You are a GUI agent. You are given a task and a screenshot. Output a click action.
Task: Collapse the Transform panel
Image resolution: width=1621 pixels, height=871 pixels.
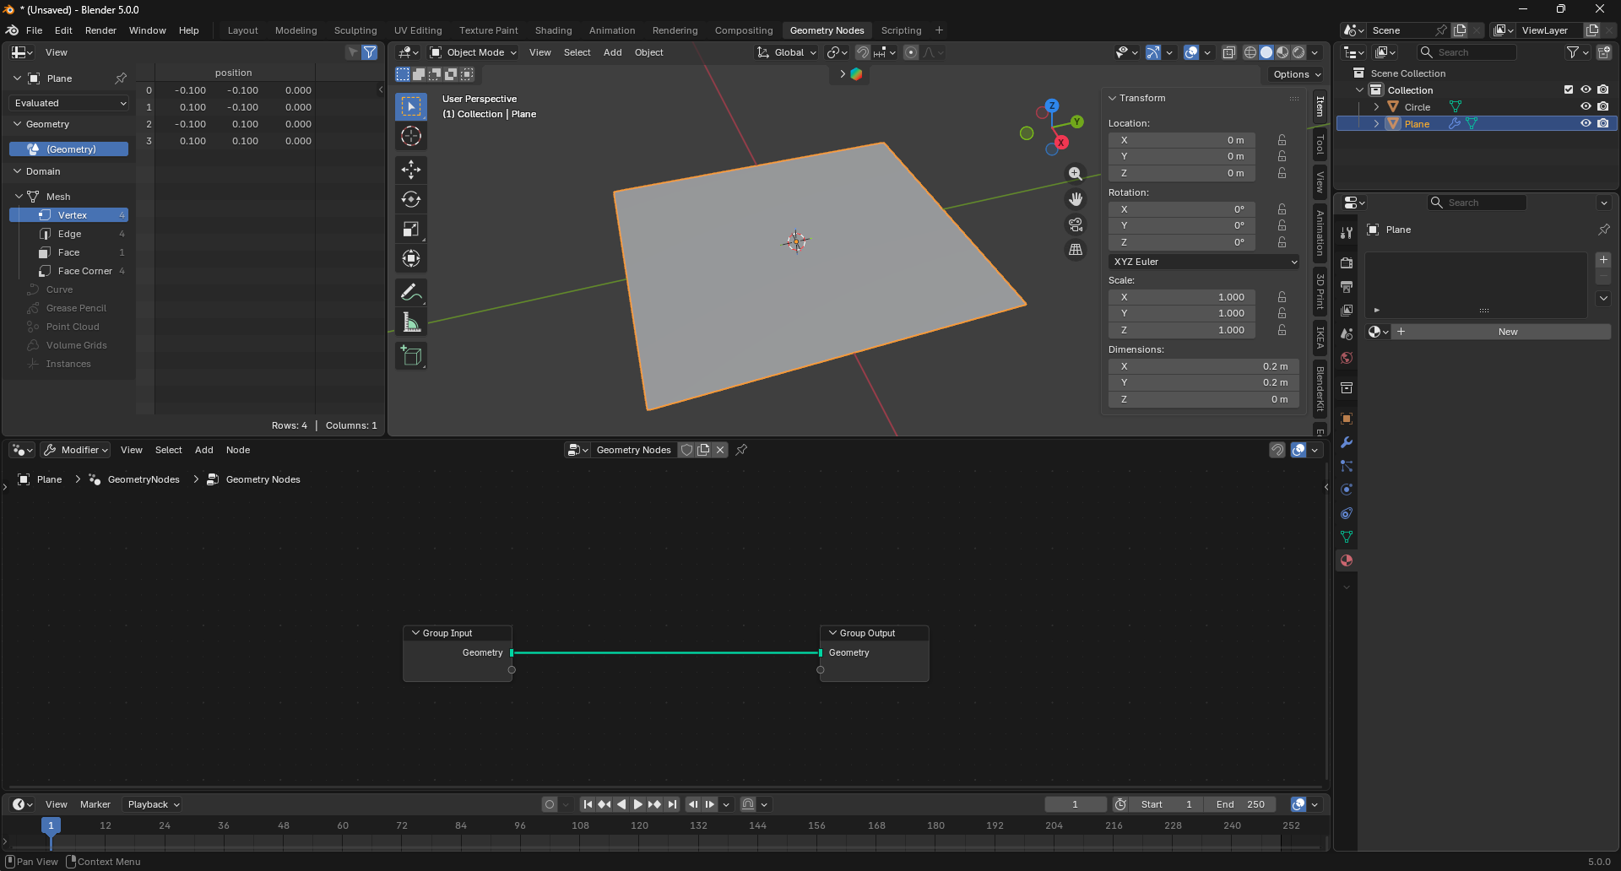[1113, 98]
